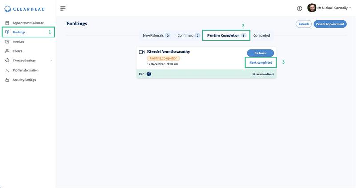
Task: Click the Awaiting Completion status badge
Action: 163,58
